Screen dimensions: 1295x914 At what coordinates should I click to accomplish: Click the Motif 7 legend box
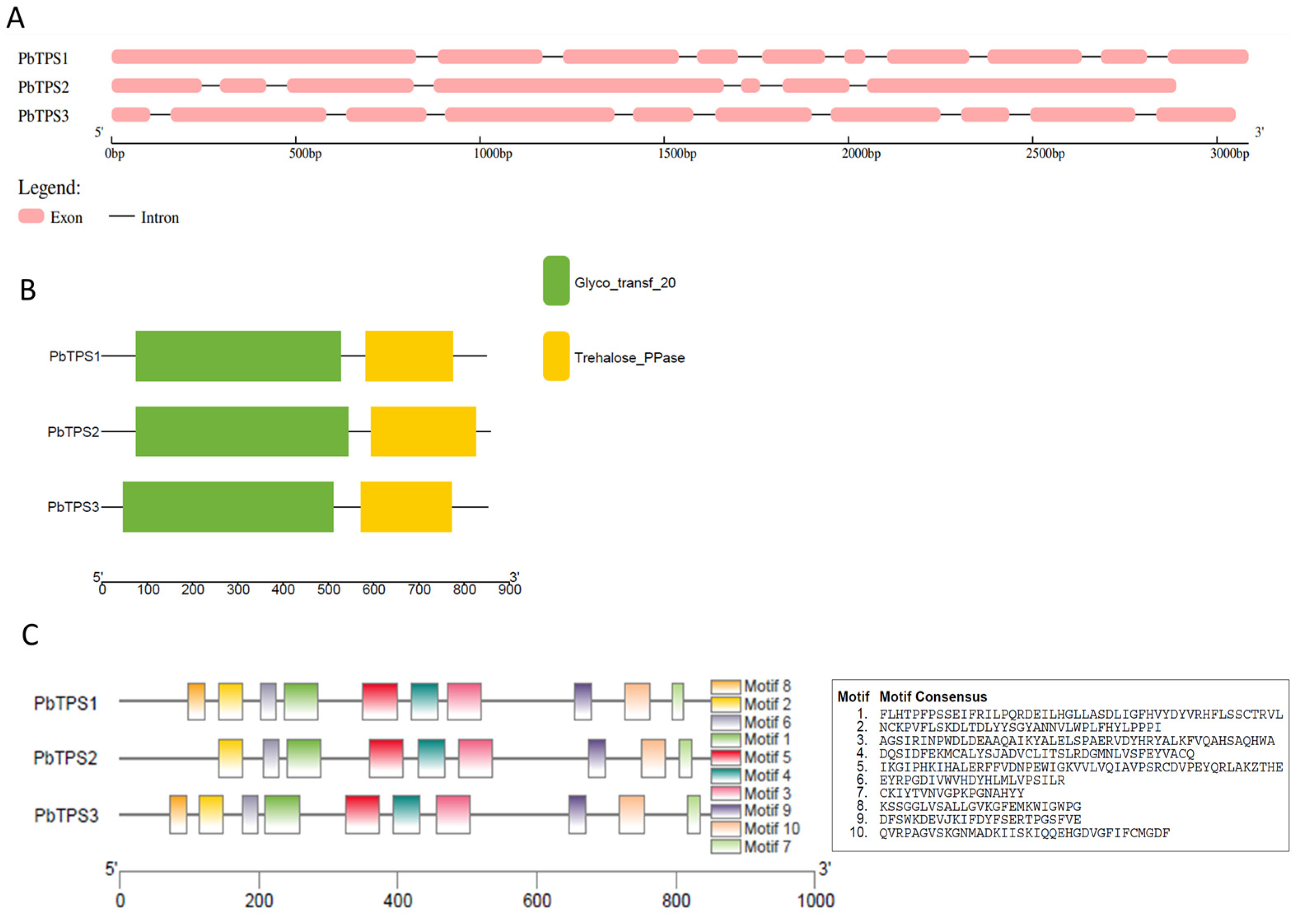click(726, 846)
